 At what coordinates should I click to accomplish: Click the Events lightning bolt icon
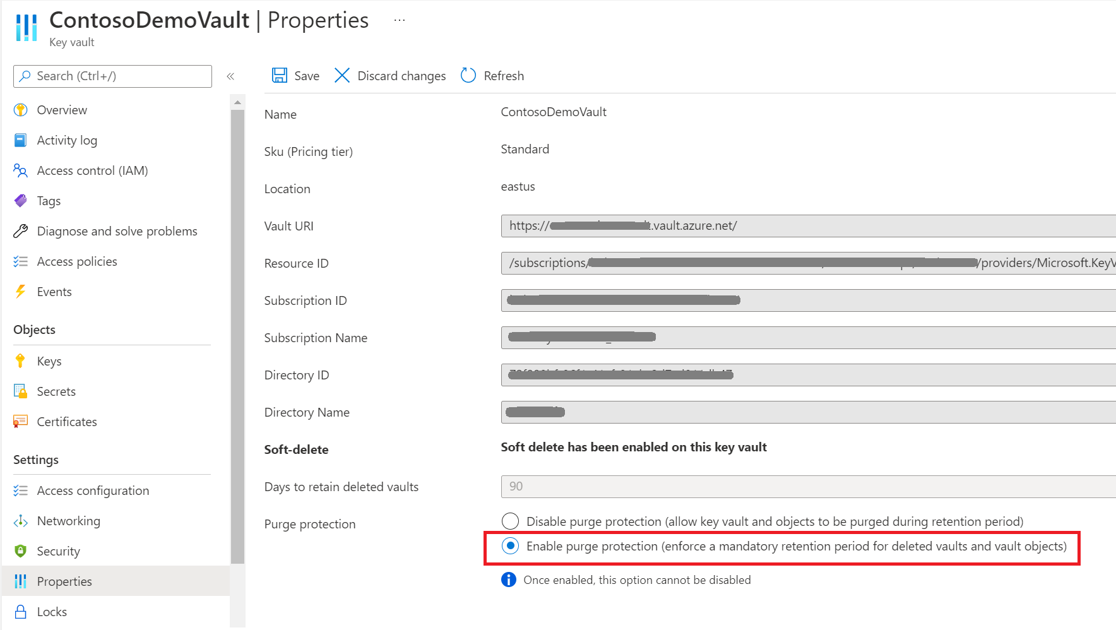click(x=20, y=292)
